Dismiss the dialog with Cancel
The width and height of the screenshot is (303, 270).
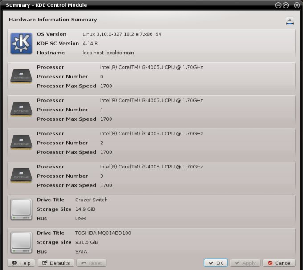(279, 263)
